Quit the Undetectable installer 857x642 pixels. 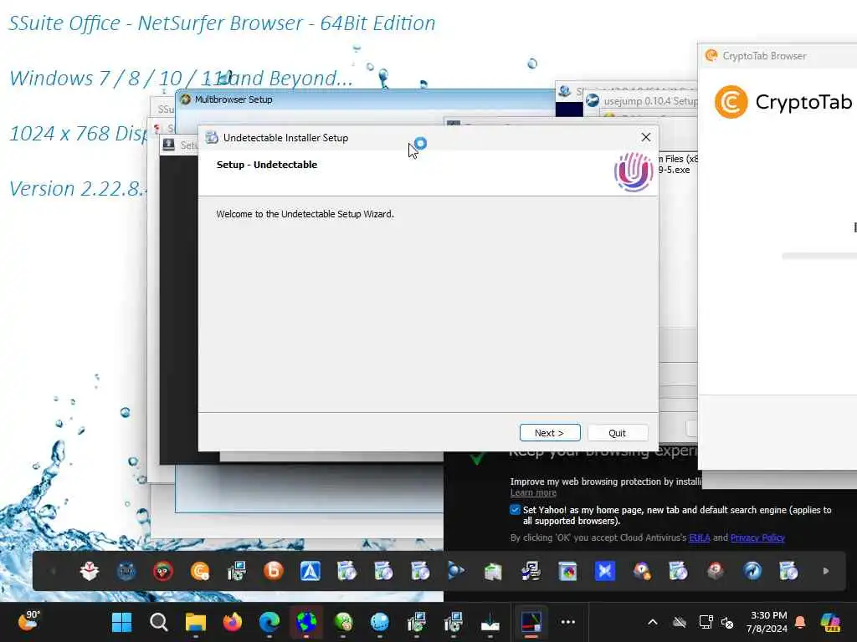coord(617,433)
